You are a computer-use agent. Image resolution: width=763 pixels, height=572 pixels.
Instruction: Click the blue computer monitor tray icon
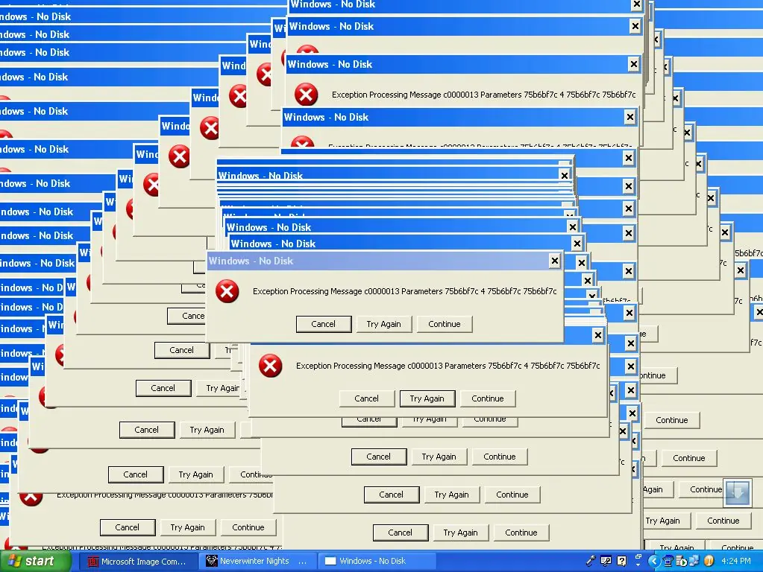668,562
